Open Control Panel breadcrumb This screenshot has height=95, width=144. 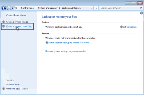(28, 8)
